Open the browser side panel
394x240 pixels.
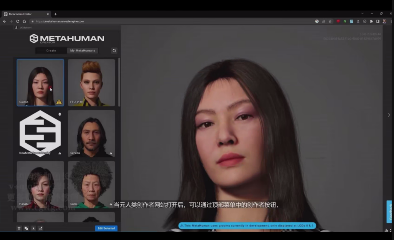(378, 22)
